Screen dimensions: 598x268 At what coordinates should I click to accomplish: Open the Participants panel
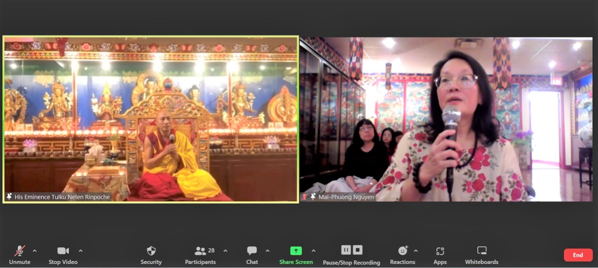coord(201,251)
